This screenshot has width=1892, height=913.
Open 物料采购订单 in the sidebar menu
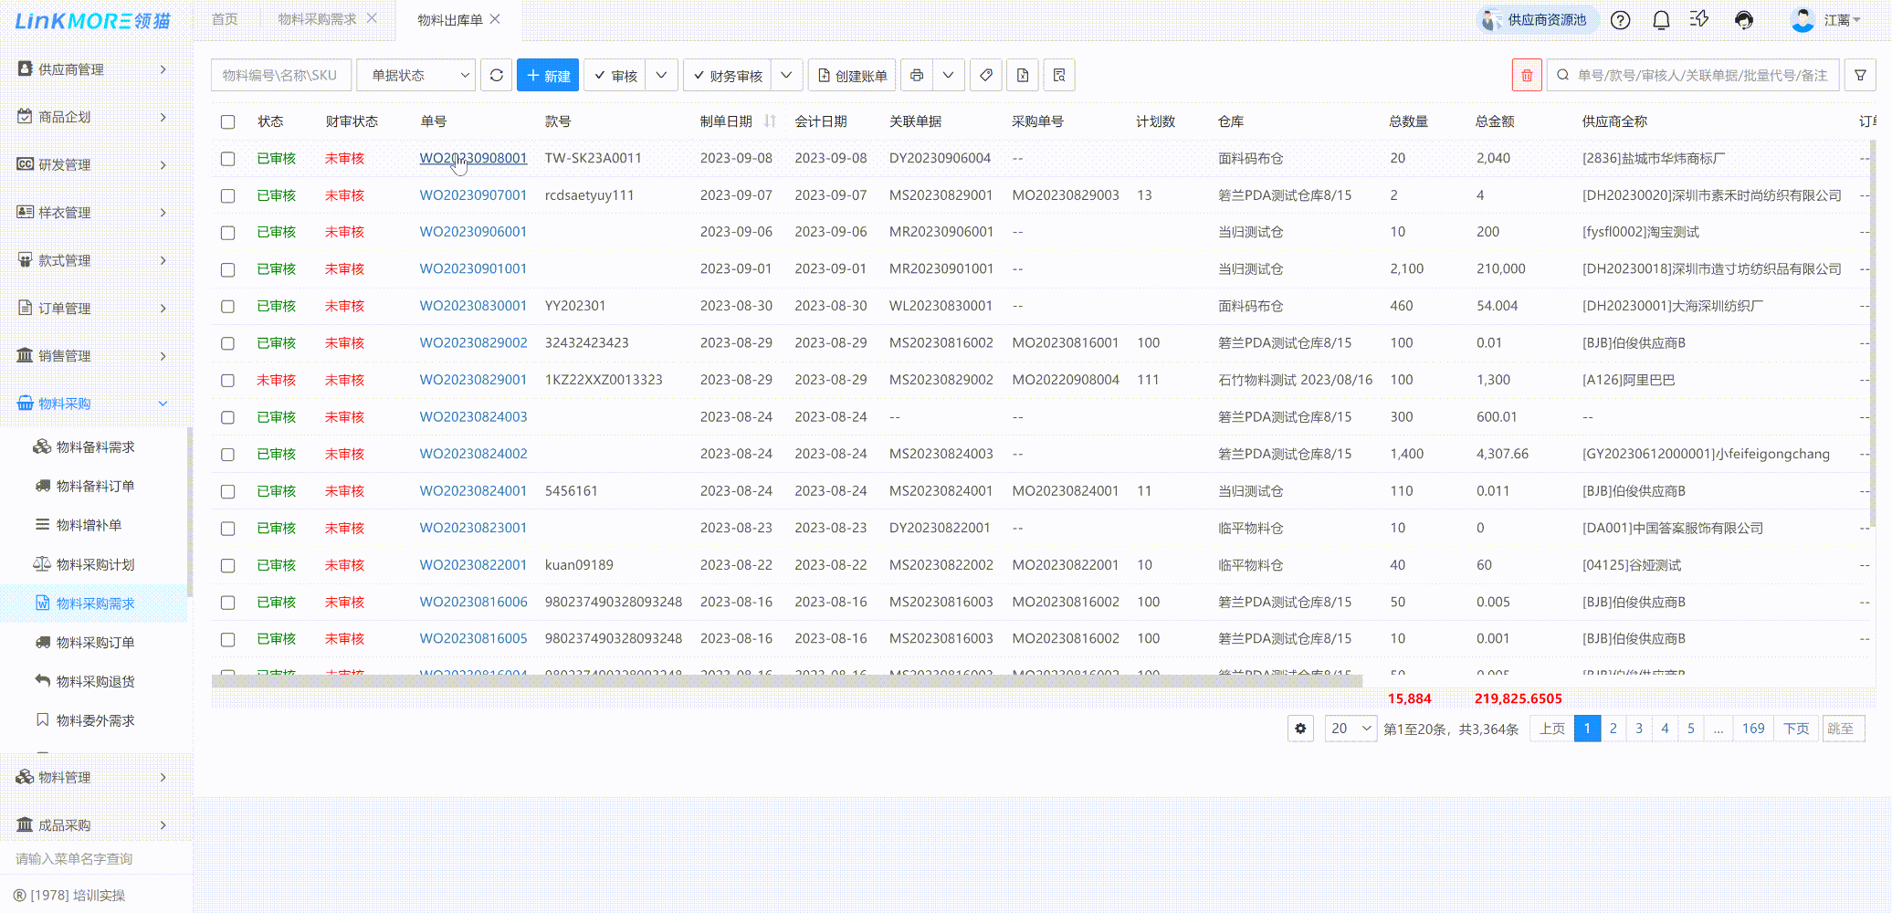click(x=95, y=643)
